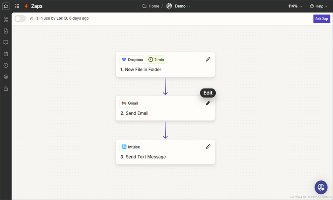The width and height of the screenshot is (333, 200).
Task: Open the notes speech-bubble icon in sidebar
Action: tap(6, 43)
